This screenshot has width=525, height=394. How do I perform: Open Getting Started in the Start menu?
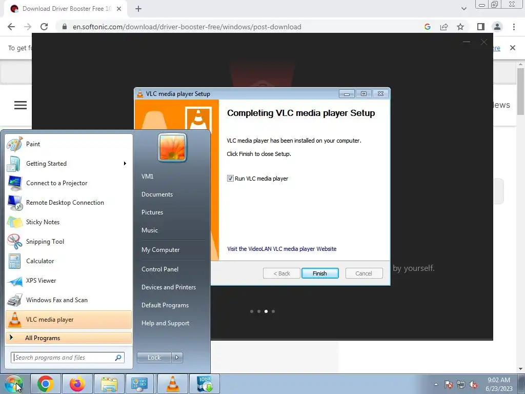click(x=69, y=164)
